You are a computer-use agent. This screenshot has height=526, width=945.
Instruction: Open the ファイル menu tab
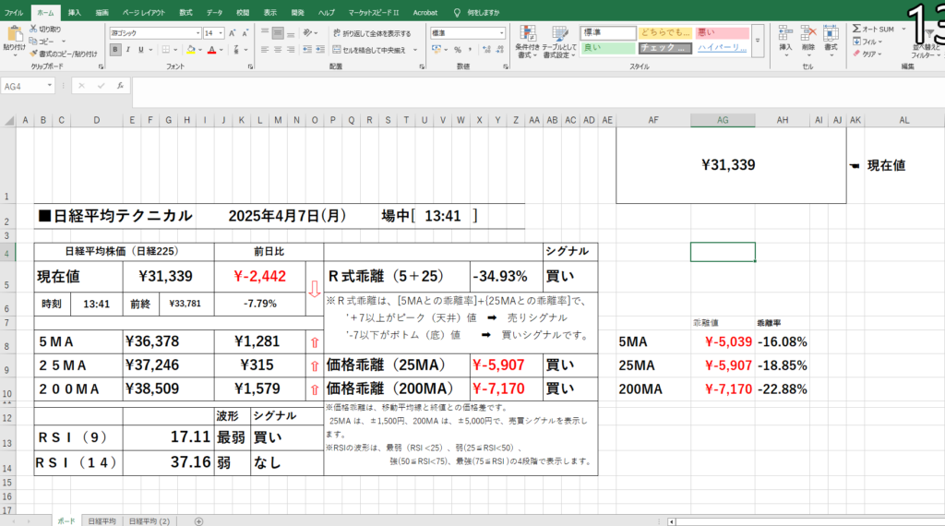14,12
